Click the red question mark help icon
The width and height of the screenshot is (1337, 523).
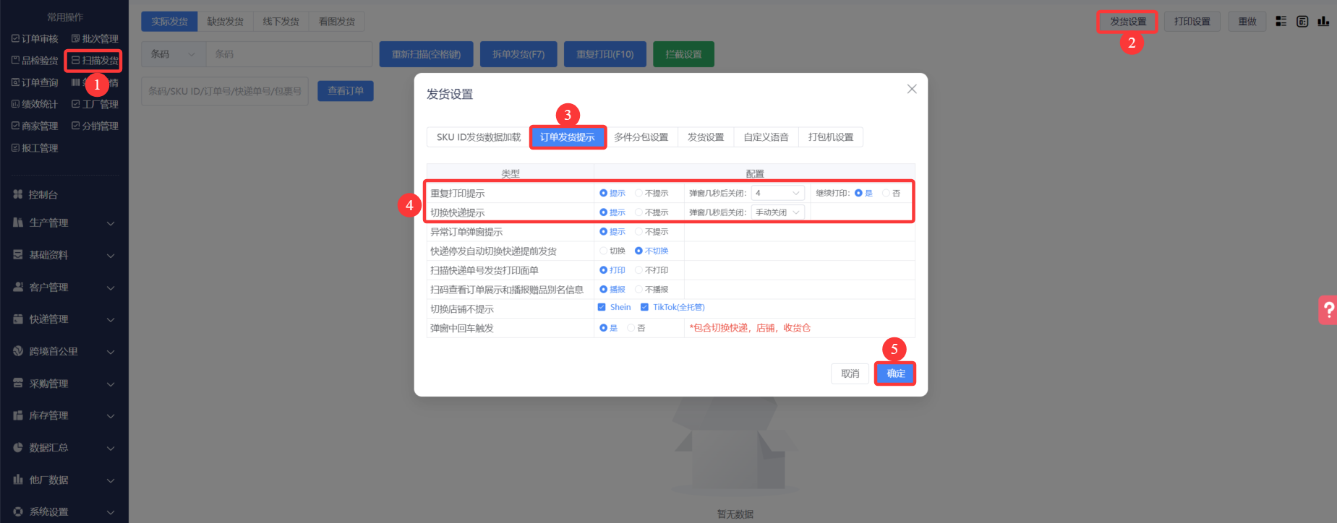1328,310
